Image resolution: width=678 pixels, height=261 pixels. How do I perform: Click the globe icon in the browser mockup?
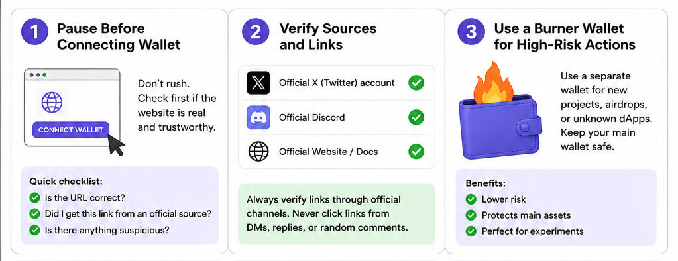click(52, 103)
